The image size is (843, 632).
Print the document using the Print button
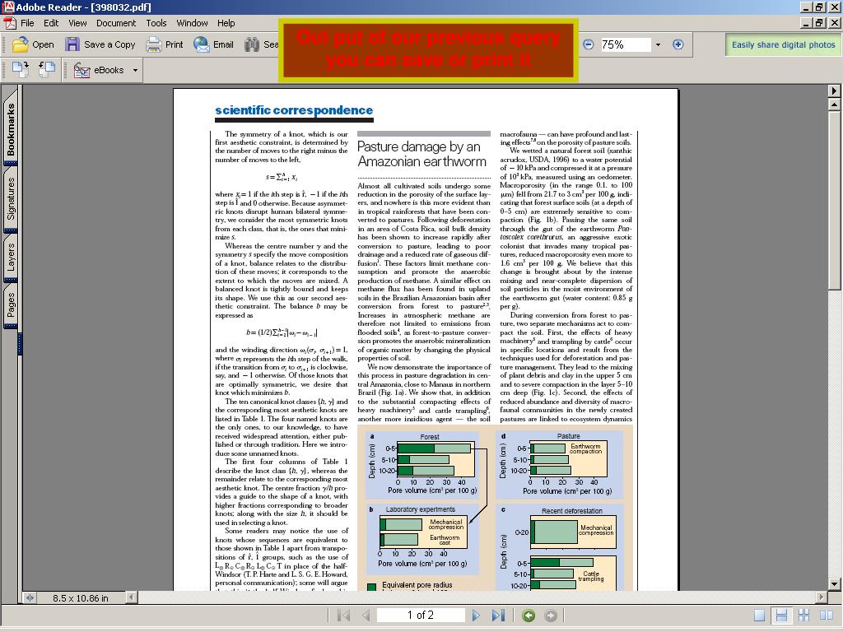point(165,44)
